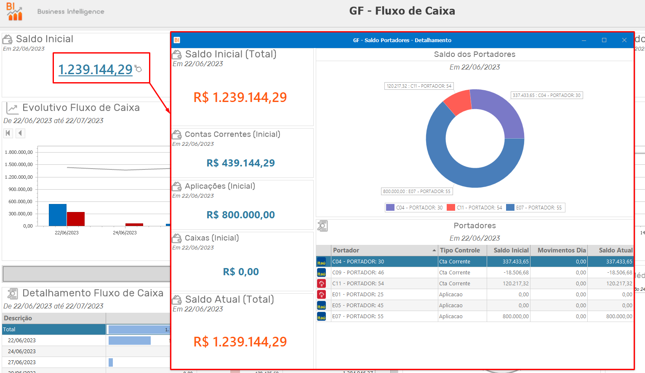Screen dimensions: 645x373
Task: Click the red bar for 24/06/2023
Action: [x=134, y=225]
